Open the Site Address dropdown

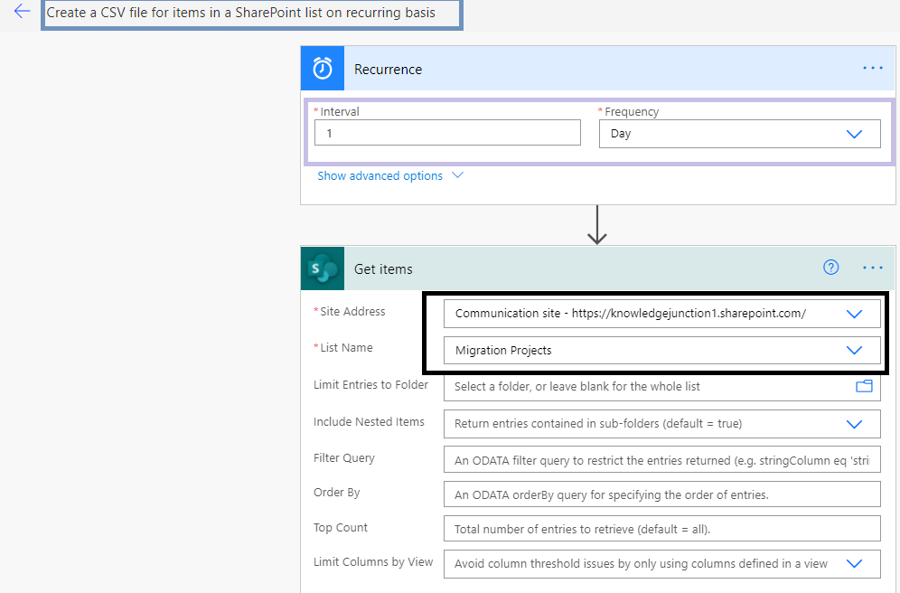coord(661,314)
